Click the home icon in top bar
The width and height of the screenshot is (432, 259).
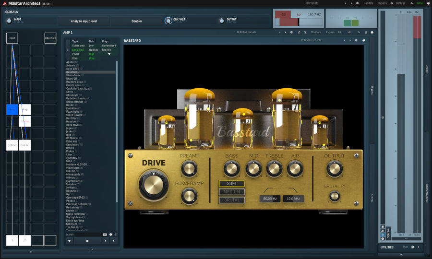[x=412, y=3]
